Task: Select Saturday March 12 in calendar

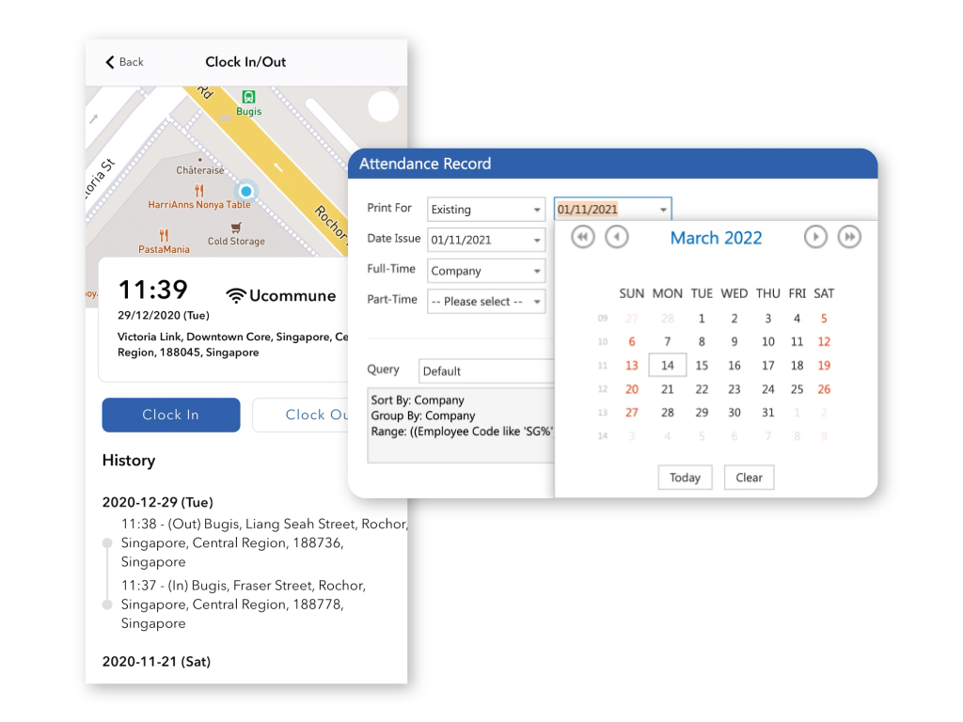Action: coord(824,342)
